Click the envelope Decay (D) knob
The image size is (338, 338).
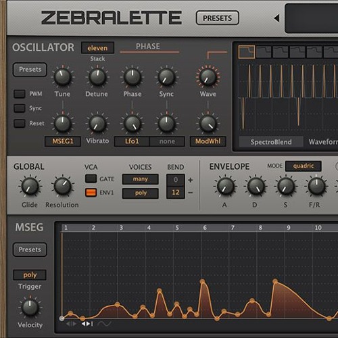pyautogui.click(x=256, y=187)
